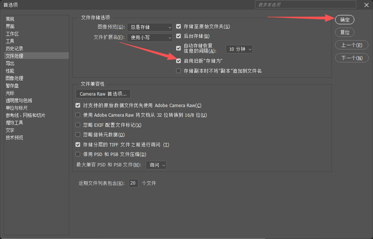Open Camera Raw 首选项 button
Image resolution: width=373 pixels, height=239 pixels.
tap(103, 94)
